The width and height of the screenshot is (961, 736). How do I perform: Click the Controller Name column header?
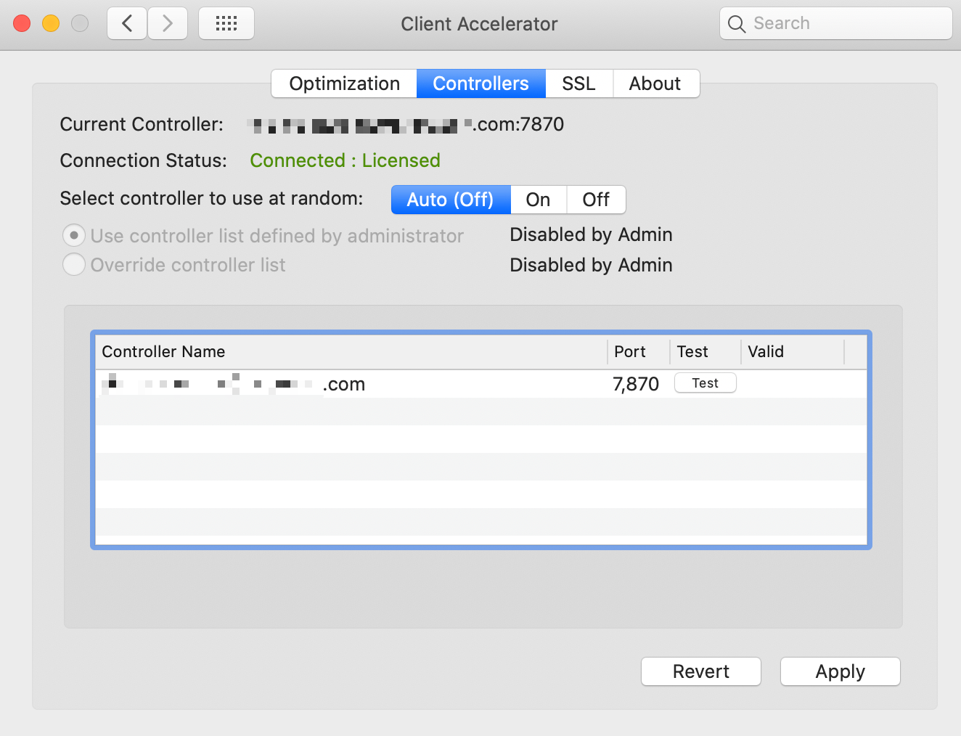point(351,352)
